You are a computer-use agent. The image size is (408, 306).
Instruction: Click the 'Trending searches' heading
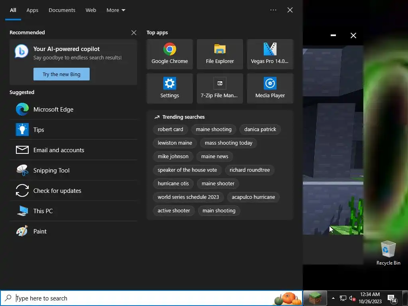pyautogui.click(x=183, y=117)
